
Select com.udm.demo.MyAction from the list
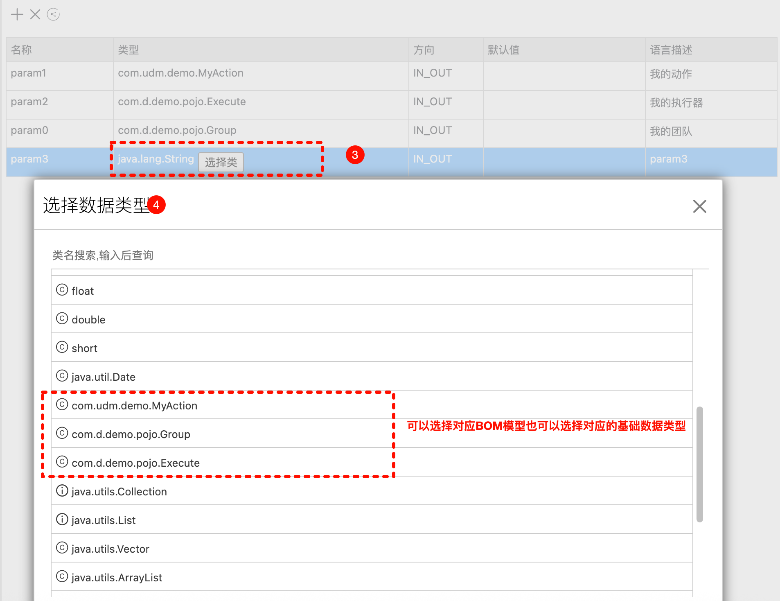tap(134, 406)
